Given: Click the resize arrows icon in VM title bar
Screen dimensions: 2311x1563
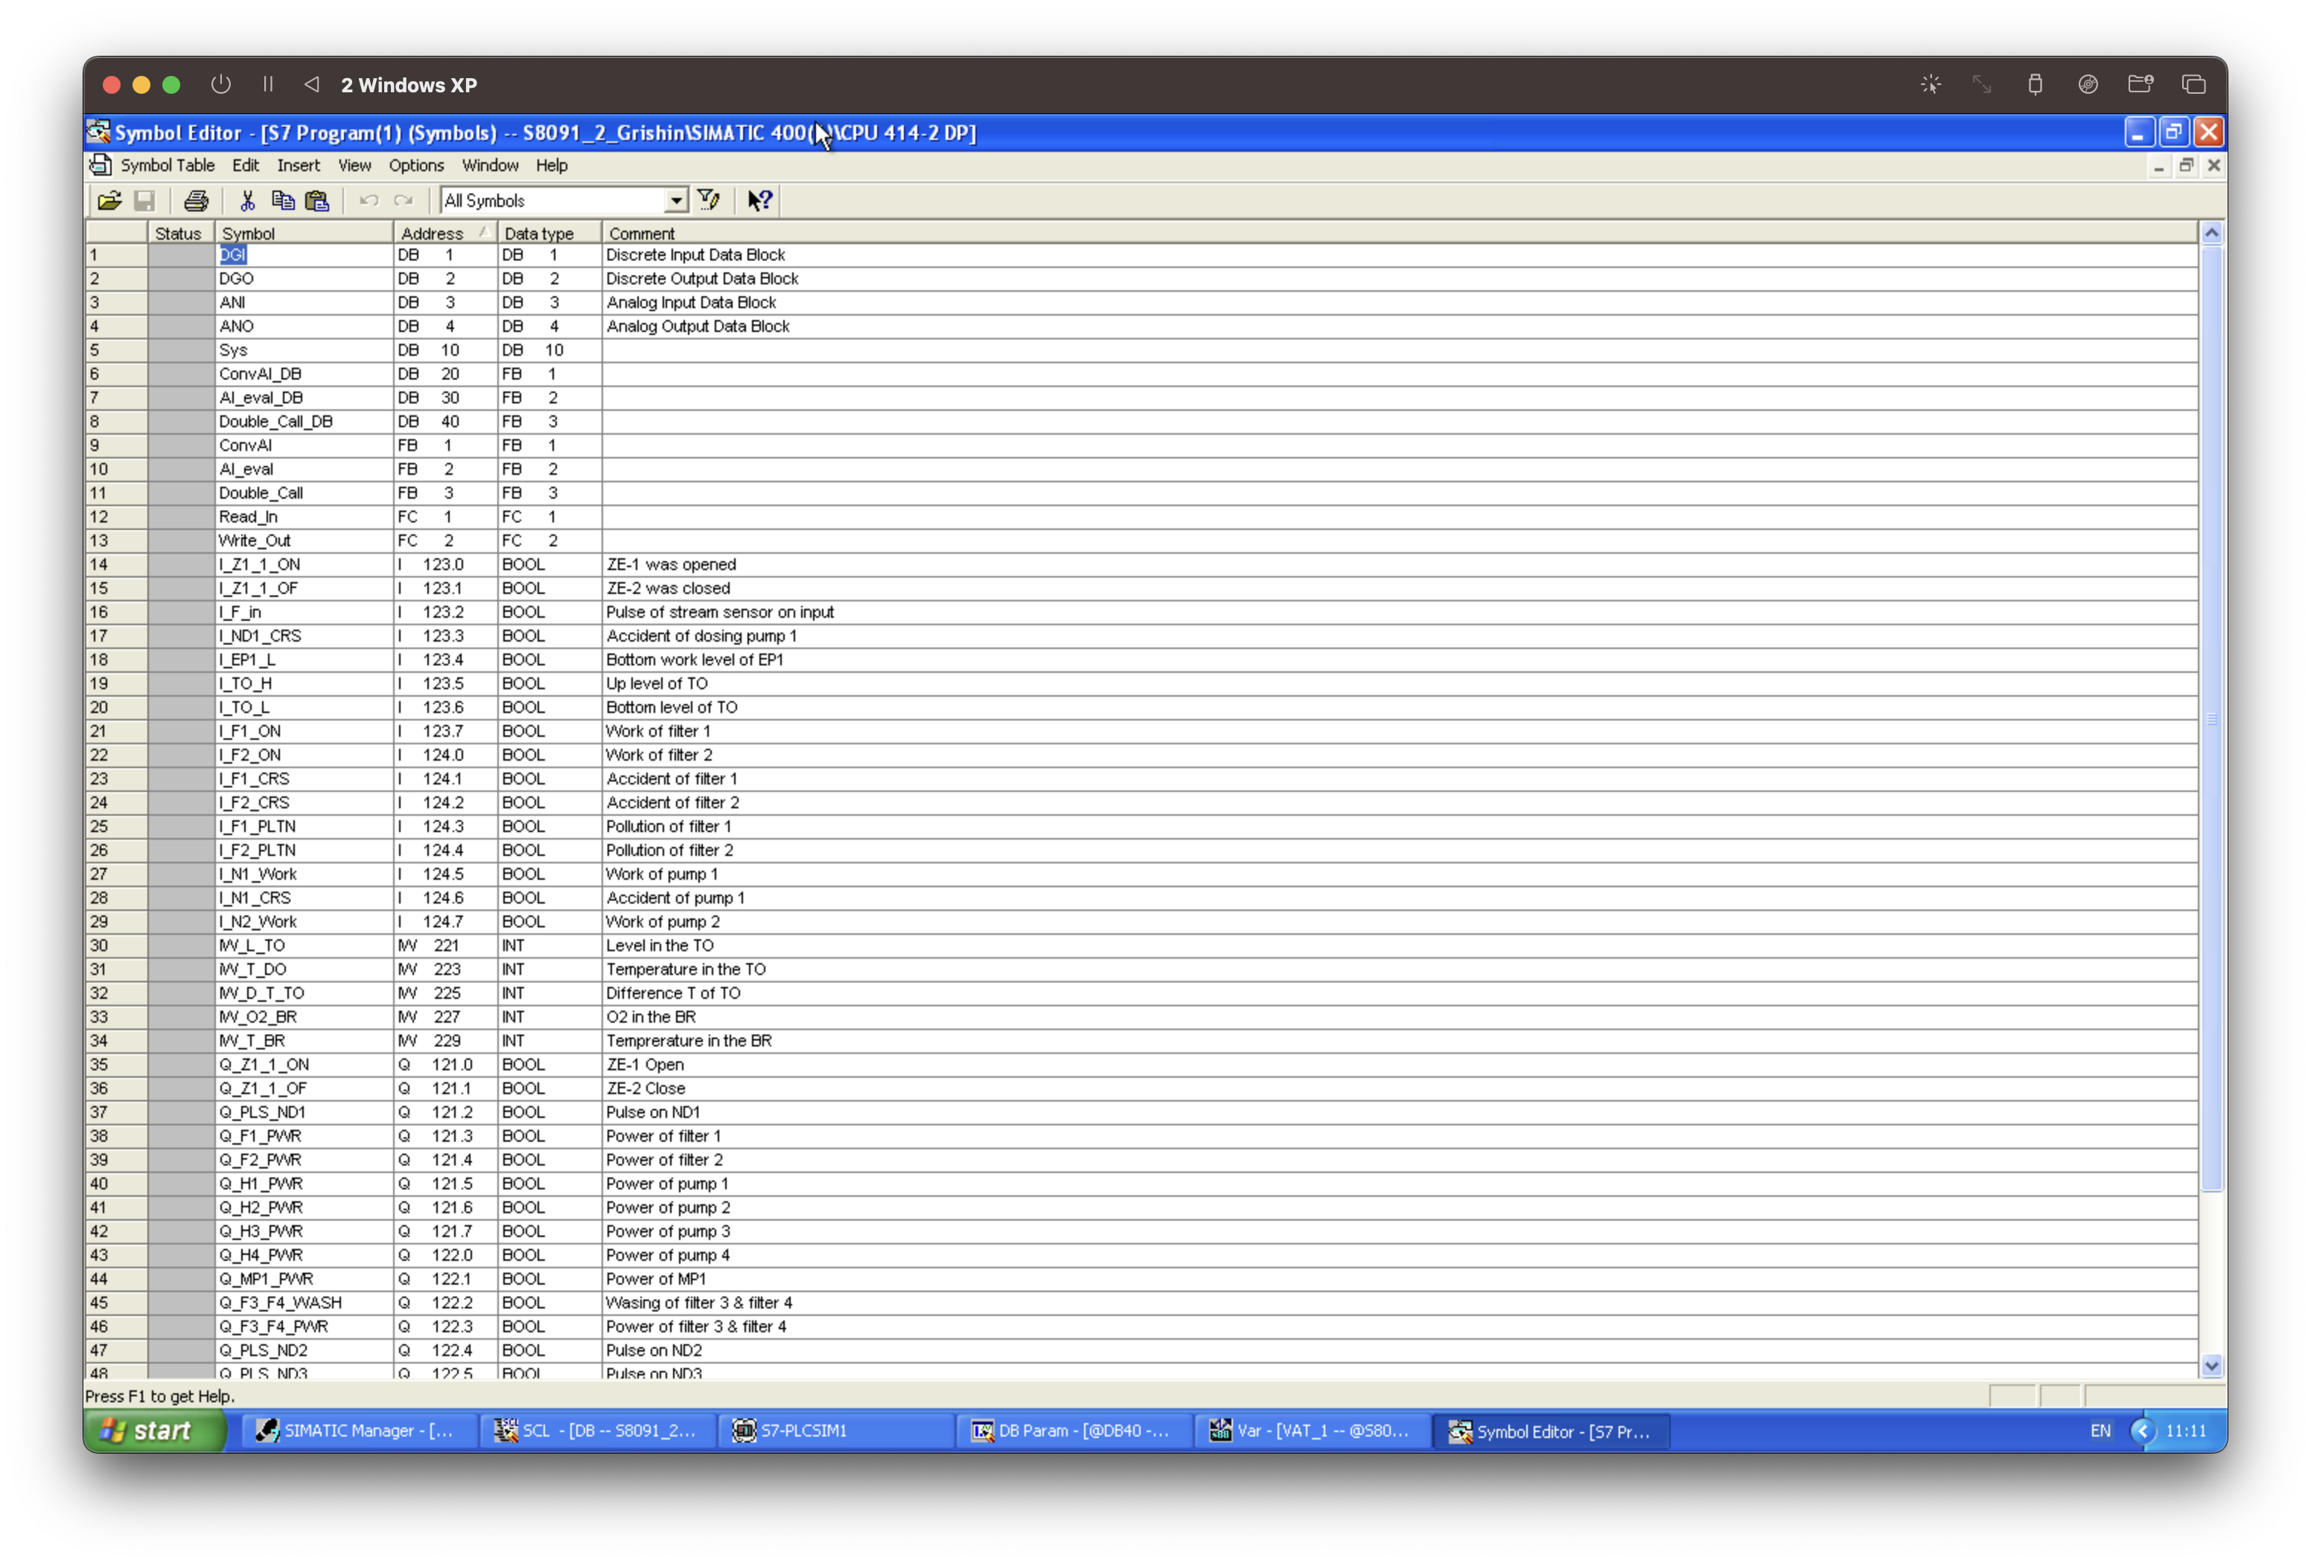Looking at the screenshot, I should (x=1982, y=85).
